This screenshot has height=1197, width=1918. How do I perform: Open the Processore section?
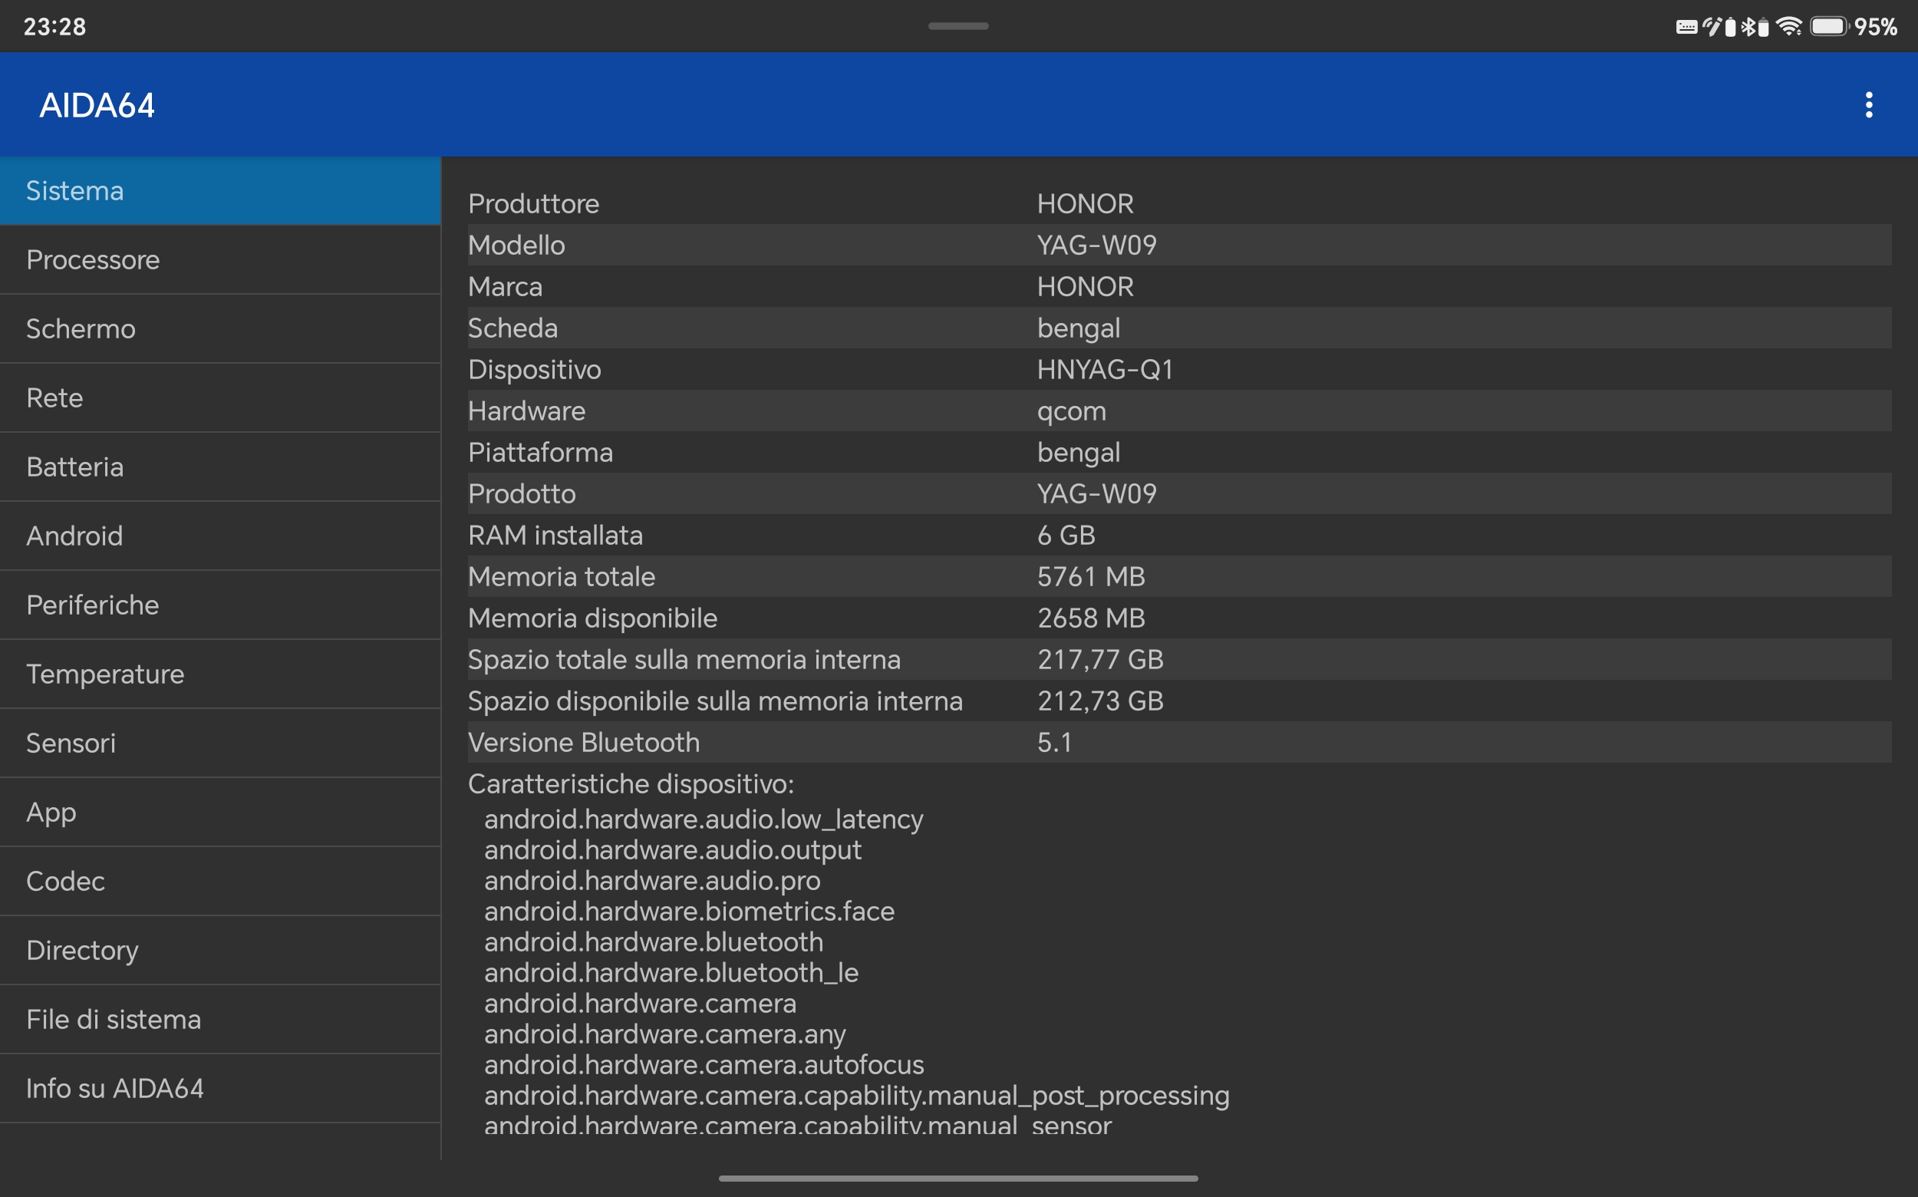pyautogui.click(x=220, y=259)
